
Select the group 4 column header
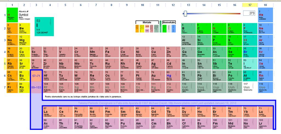50,5
